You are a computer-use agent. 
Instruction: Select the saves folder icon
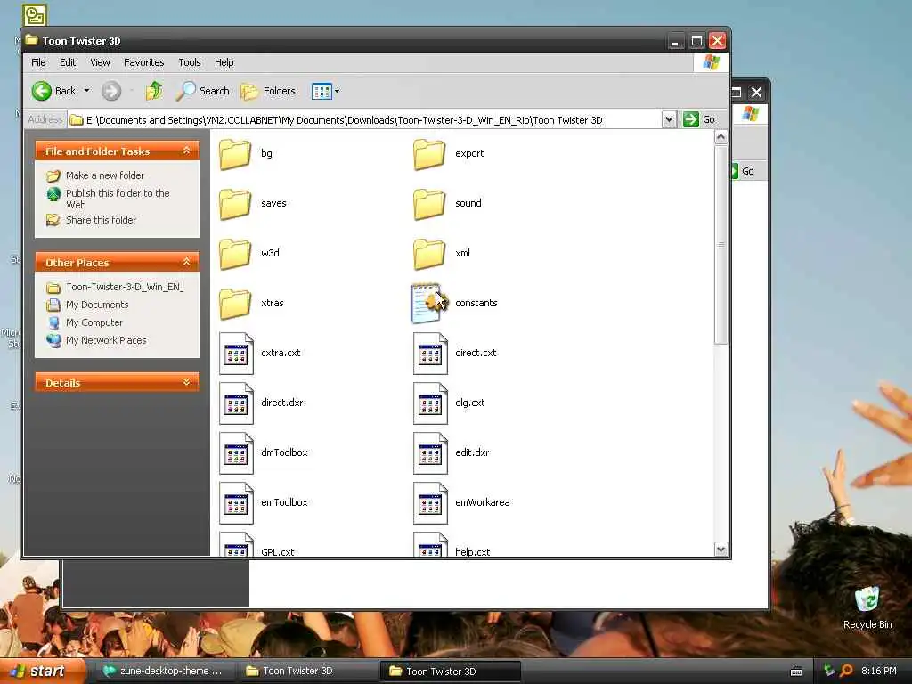point(235,204)
